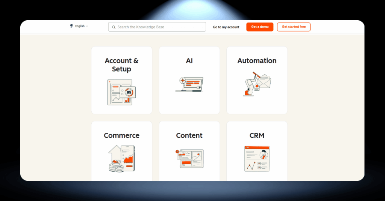Click the Content web layout illustration
Viewport: 385px width, 201px height.
(189, 159)
